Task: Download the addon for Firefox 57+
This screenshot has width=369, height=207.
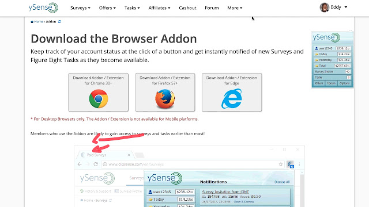Action: point(165,93)
